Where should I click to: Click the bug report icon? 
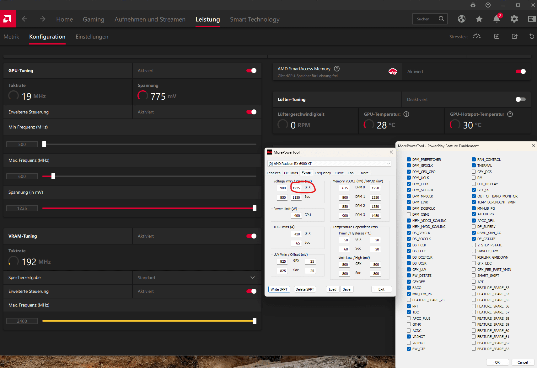tap(473, 5)
